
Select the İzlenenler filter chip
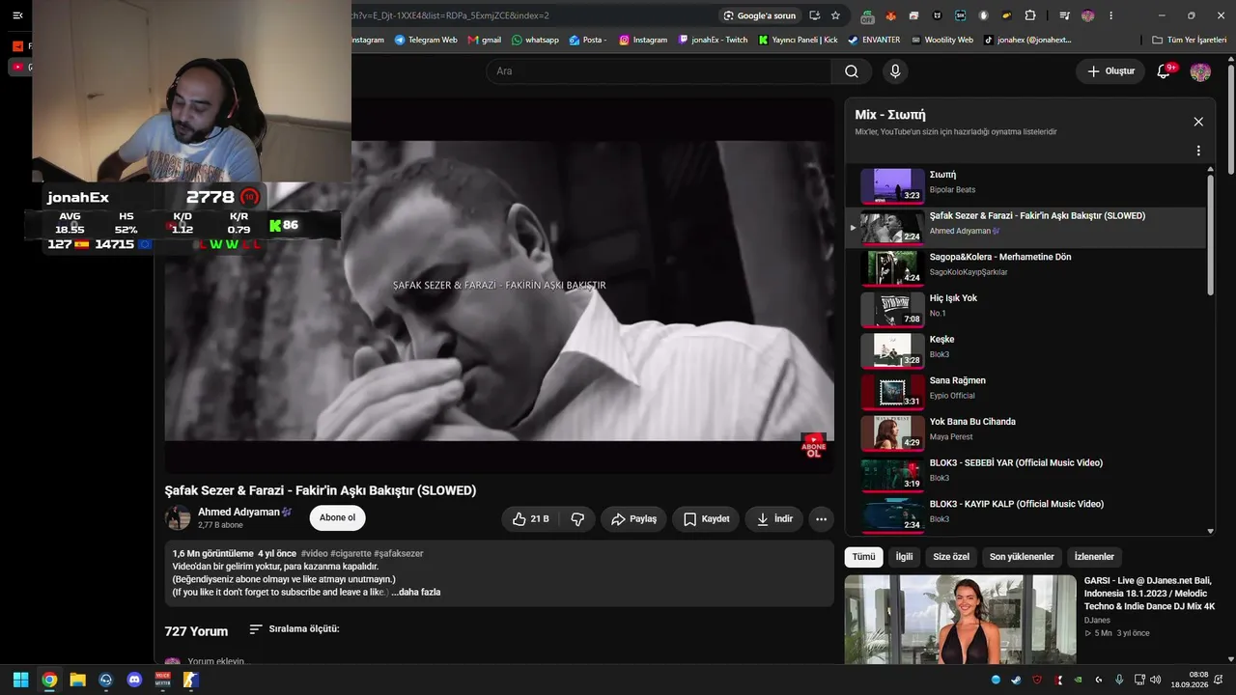pos(1094,557)
